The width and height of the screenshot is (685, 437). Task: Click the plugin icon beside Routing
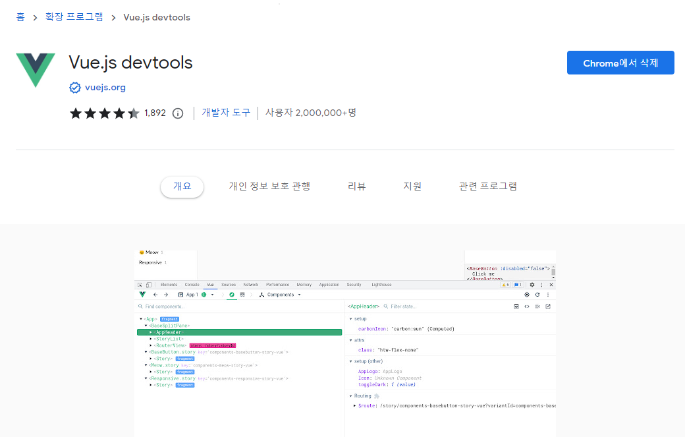coord(377,396)
